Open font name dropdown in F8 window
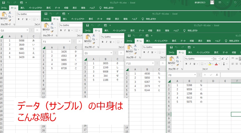Viewport: 241px width, 133px height. click(x=212, y=59)
